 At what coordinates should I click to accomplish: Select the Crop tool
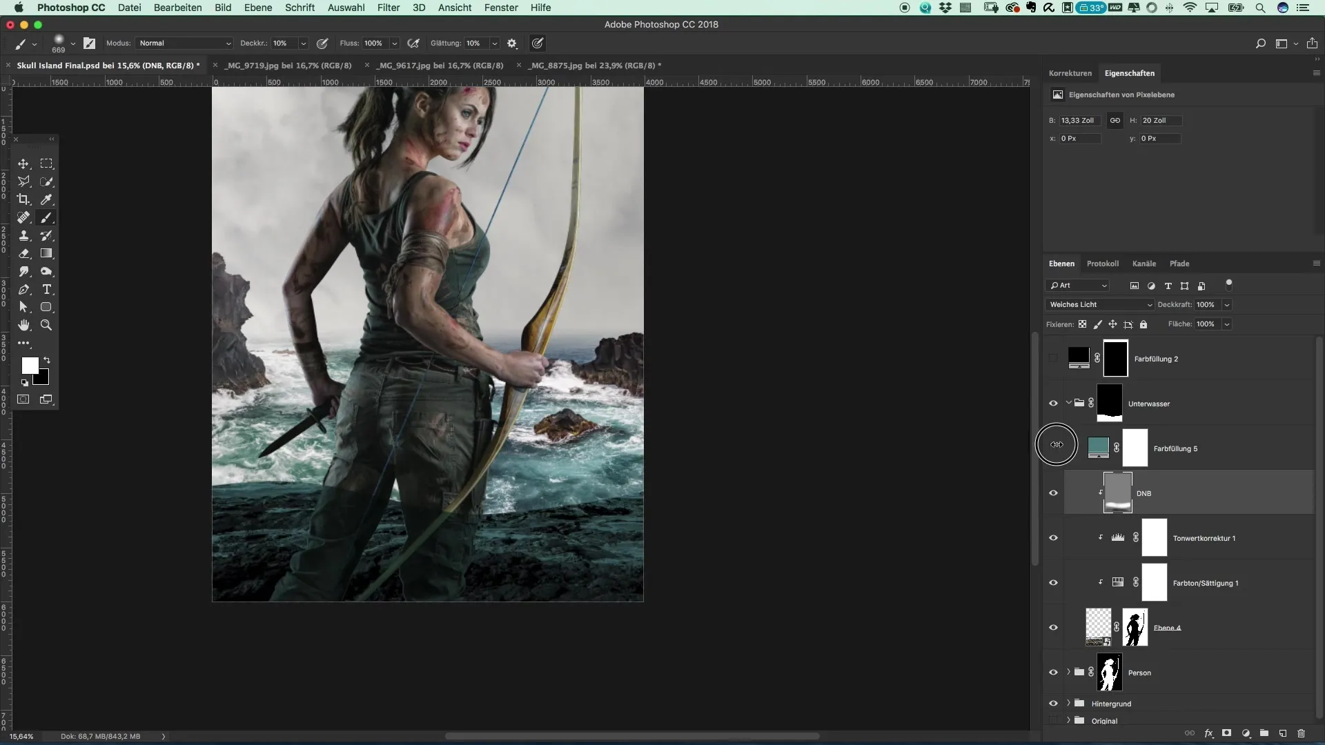click(23, 199)
